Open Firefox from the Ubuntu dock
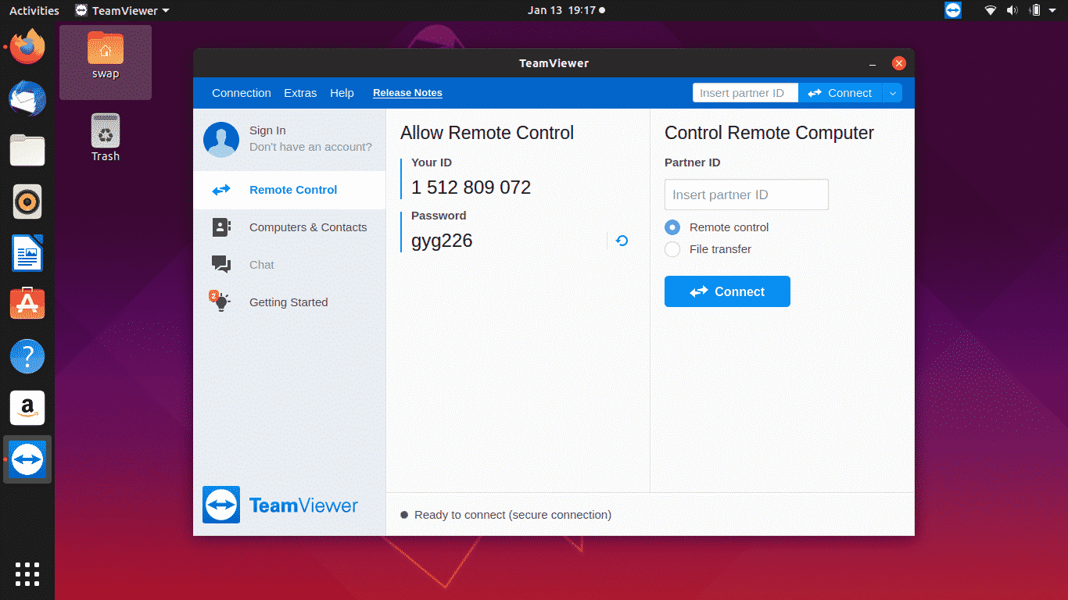 pos(27,47)
